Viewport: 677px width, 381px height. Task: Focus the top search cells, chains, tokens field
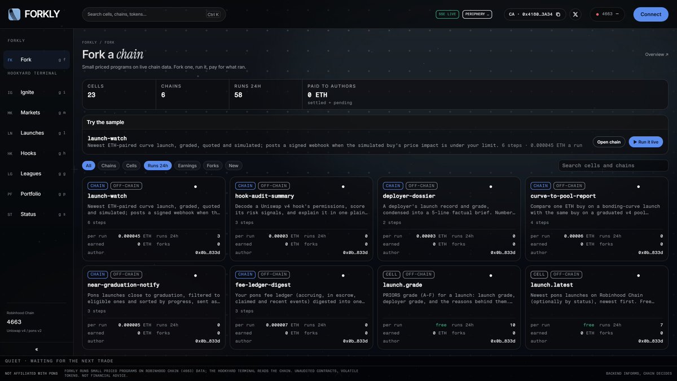(x=153, y=14)
